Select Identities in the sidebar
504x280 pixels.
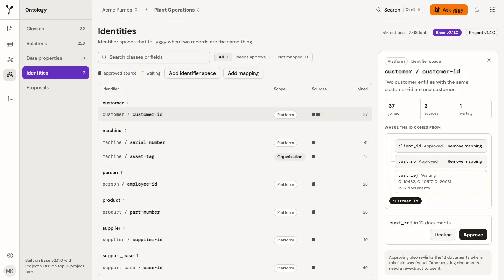56,73
